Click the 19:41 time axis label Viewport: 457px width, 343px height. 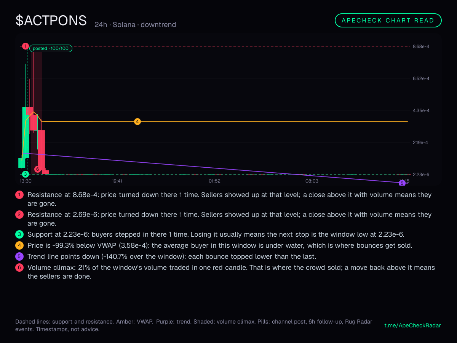coord(117,181)
